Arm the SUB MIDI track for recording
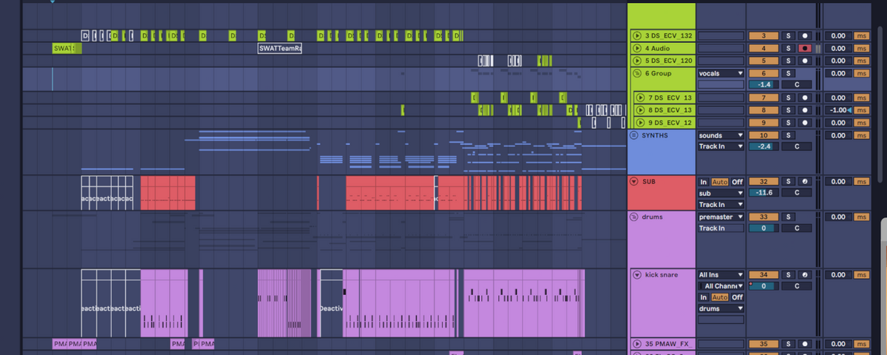887x355 pixels. tap(804, 181)
